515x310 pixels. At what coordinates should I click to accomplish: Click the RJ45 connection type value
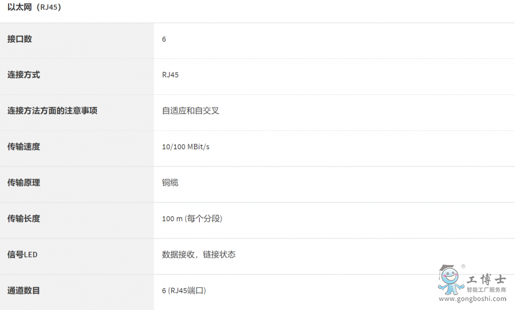click(x=170, y=75)
